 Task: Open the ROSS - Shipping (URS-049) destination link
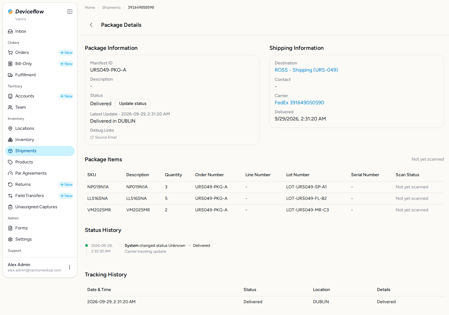(x=306, y=70)
